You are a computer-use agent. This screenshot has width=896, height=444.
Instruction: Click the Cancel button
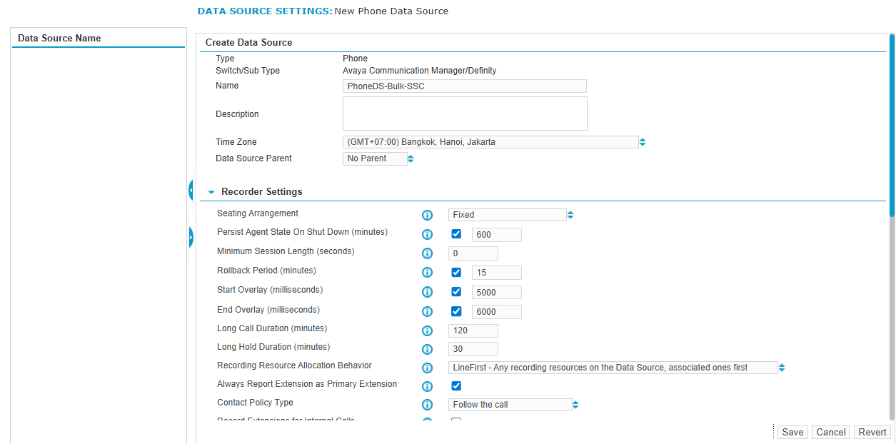pos(831,432)
